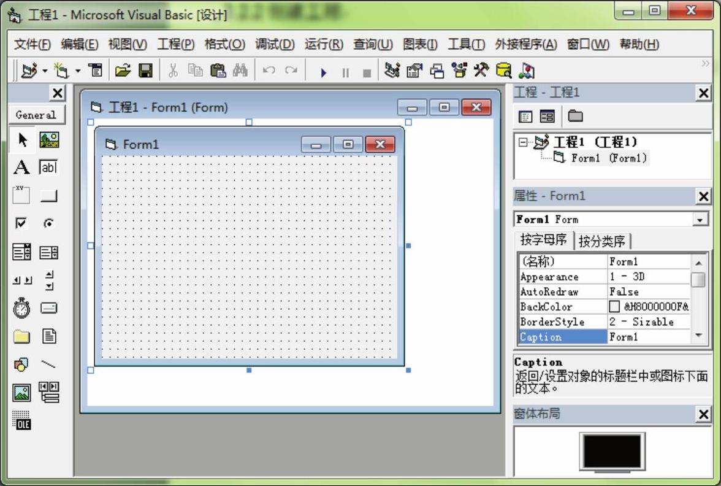The image size is (721, 486).
Task: Open the 工程(P) menu
Action: click(x=175, y=44)
